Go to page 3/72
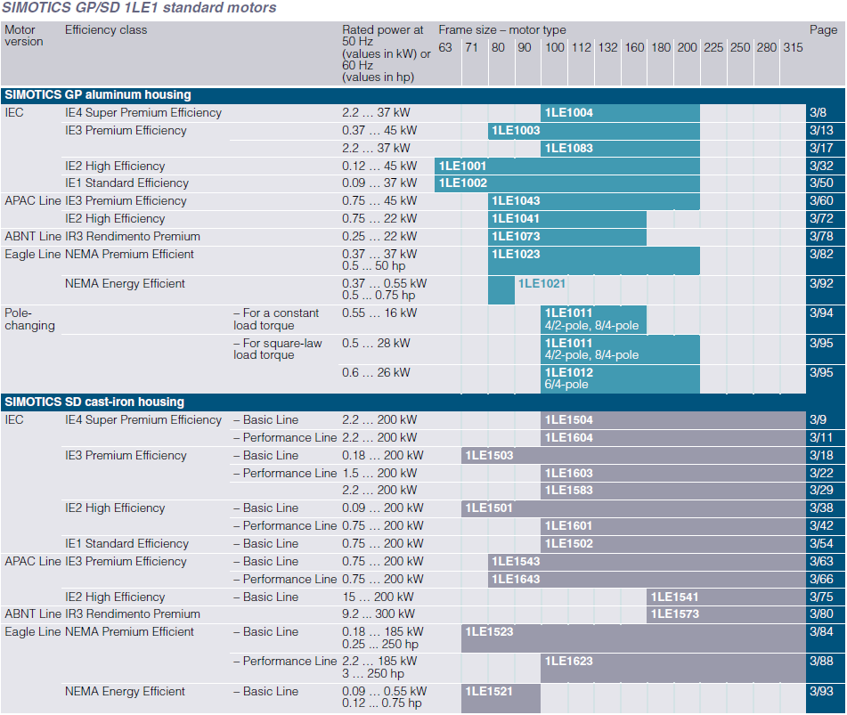The width and height of the screenshot is (847, 715). pyautogui.click(x=821, y=219)
